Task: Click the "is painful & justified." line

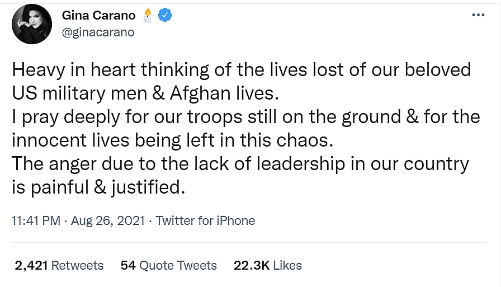Action: click(x=97, y=187)
